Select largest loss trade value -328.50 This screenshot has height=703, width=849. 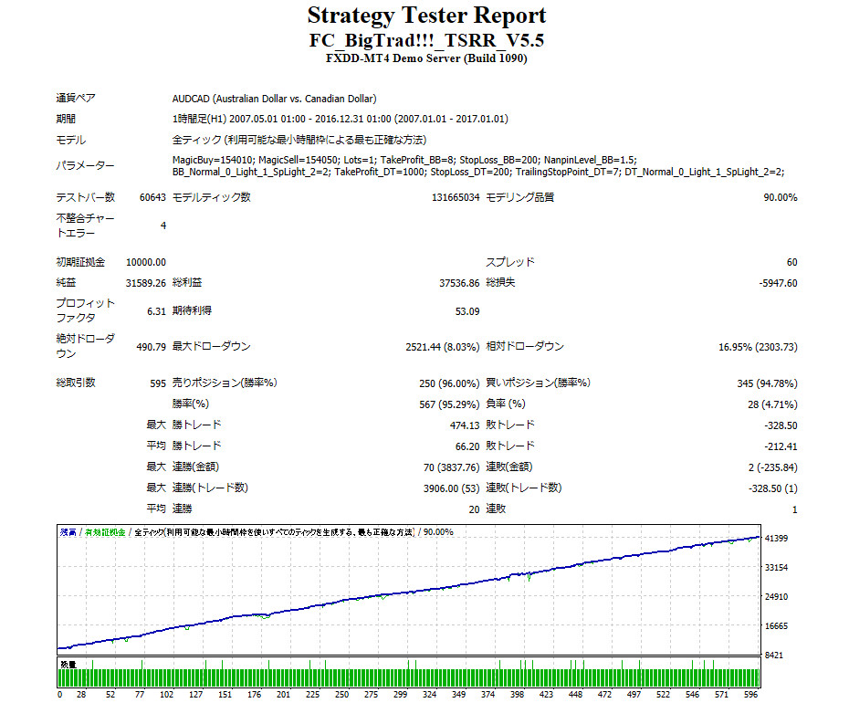(781, 425)
